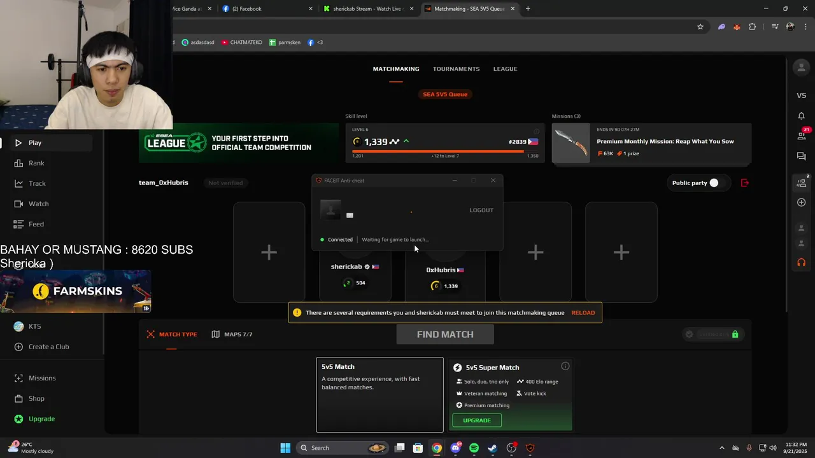Open a new browser tab
This screenshot has width=815, height=458.
pos(528,9)
